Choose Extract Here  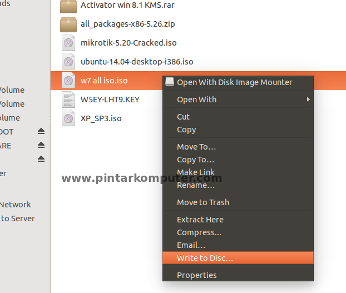point(238,220)
